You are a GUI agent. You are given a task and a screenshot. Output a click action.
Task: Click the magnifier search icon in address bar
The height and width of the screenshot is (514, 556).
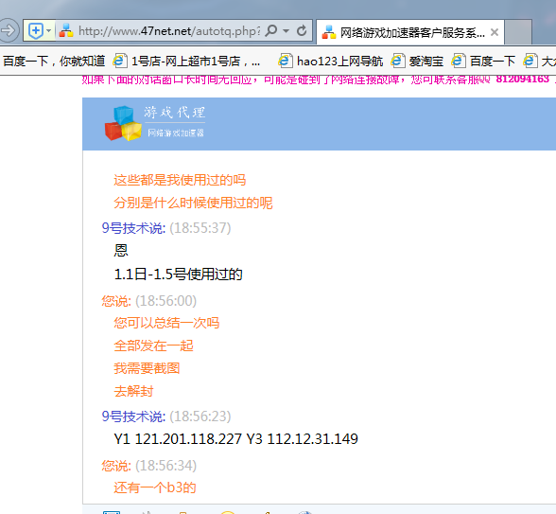271,31
